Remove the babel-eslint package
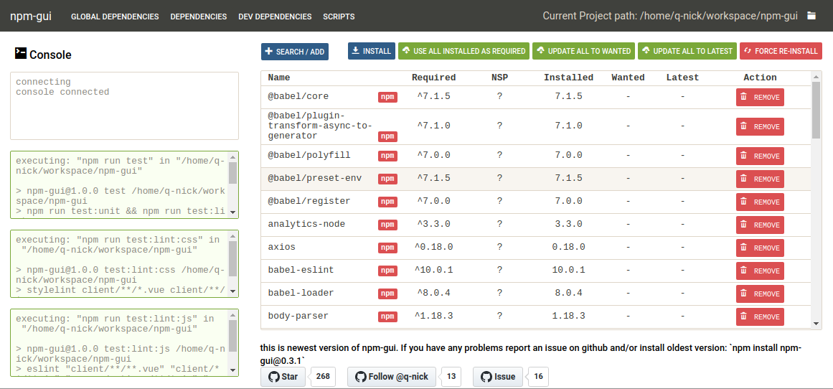The image size is (833, 389). (760, 271)
